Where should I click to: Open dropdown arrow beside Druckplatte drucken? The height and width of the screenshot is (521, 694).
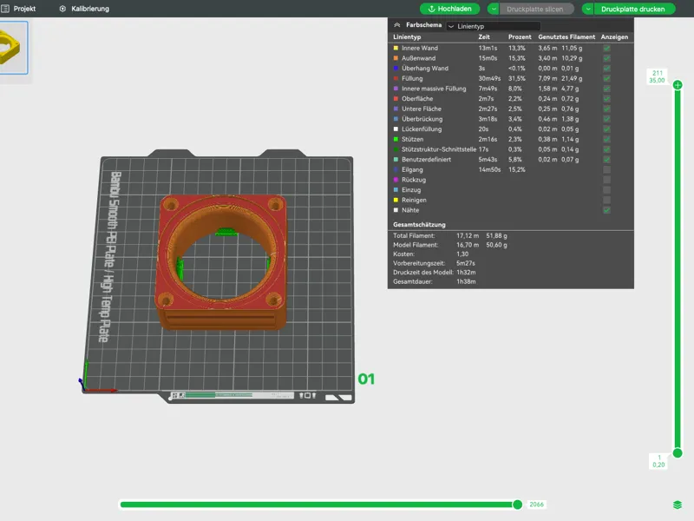tap(588, 9)
